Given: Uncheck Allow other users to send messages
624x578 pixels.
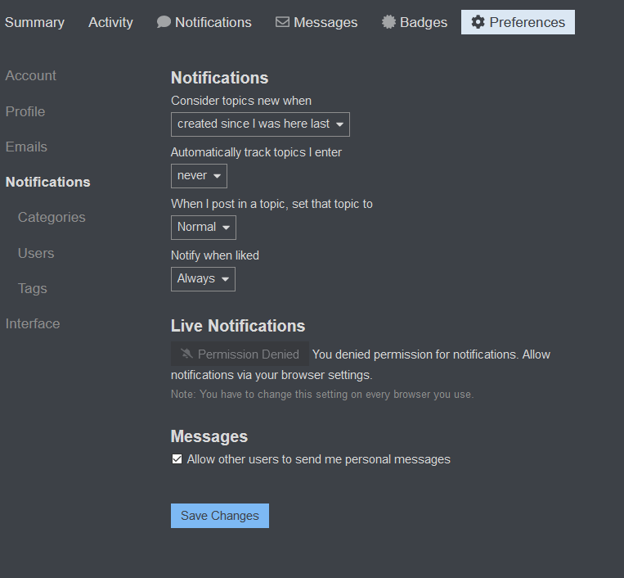Looking at the screenshot, I should click(177, 459).
